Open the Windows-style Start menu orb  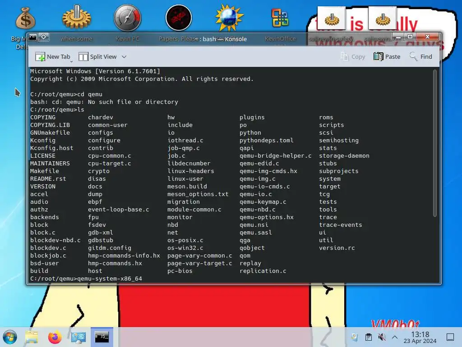click(x=10, y=337)
